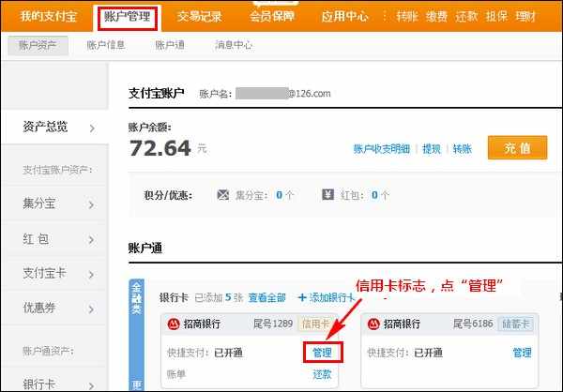
Task: Click the 担保 shortcut in top bar
Action: (496, 17)
